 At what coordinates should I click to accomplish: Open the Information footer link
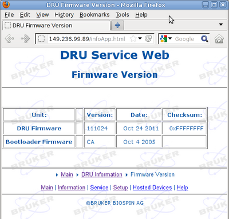pyautogui.click(x=72, y=188)
